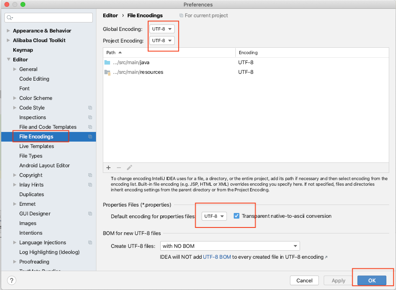
Task: Open the Create UTF-8 files BOM dropdown
Action: click(x=230, y=246)
